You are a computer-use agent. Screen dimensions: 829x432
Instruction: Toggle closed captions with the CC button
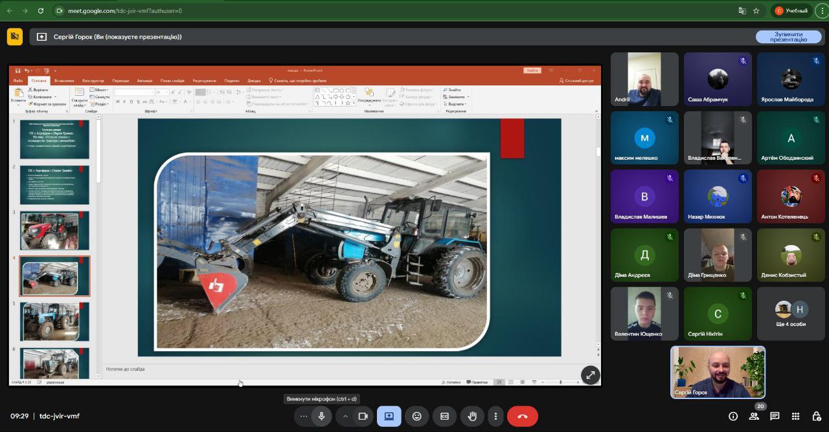point(444,416)
